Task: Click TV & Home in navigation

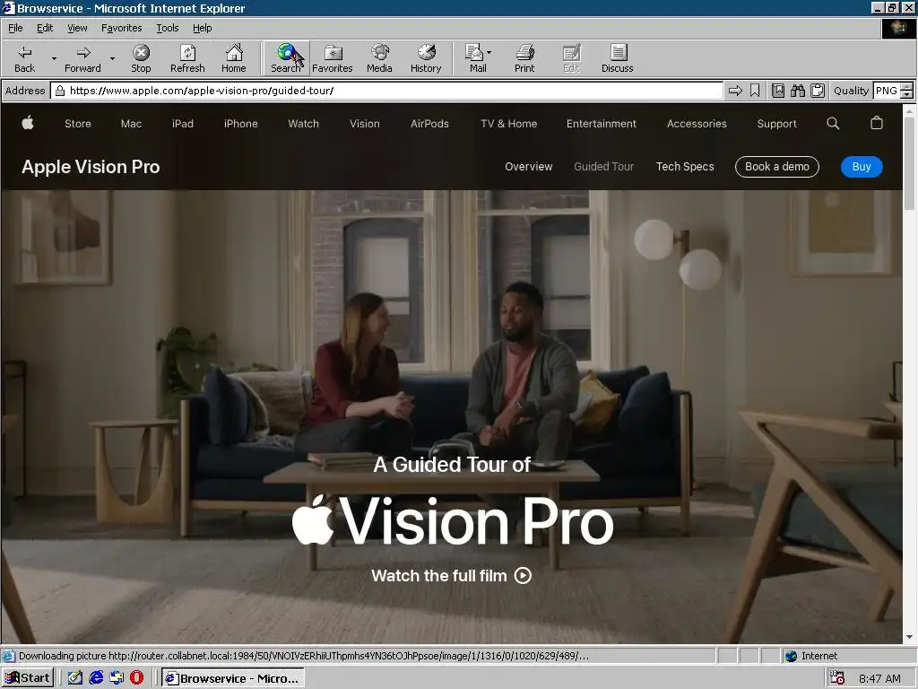Action: pos(509,124)
